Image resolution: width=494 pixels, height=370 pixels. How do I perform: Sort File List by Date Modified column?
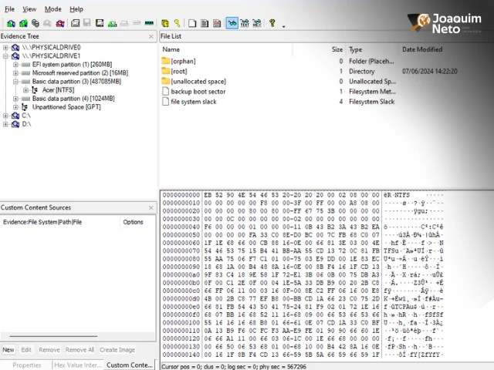coord(422,49)
